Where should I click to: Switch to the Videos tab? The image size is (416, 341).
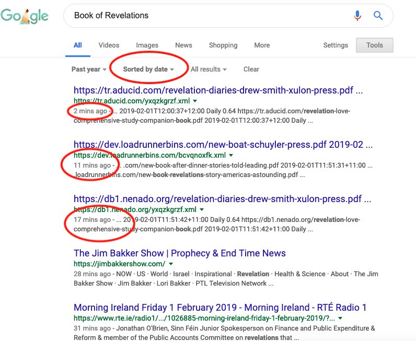109,45
